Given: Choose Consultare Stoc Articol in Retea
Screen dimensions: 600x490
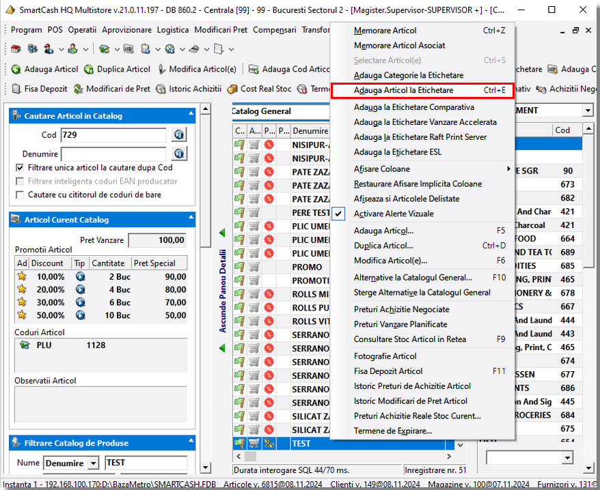Looking at the screenshot, I should pos(422,339).
